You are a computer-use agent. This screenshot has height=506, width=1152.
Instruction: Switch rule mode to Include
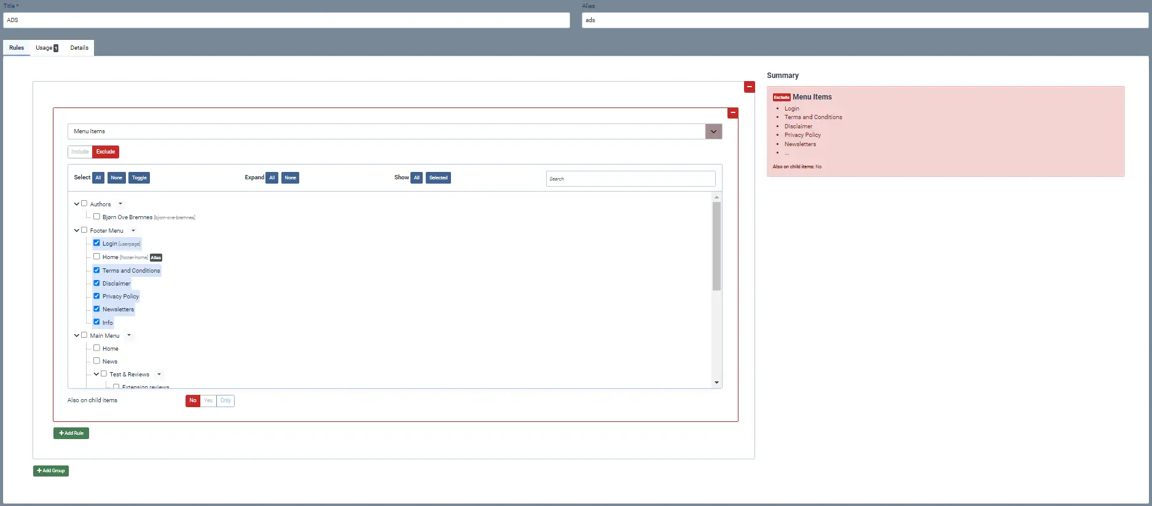click(x=80, y=152)
